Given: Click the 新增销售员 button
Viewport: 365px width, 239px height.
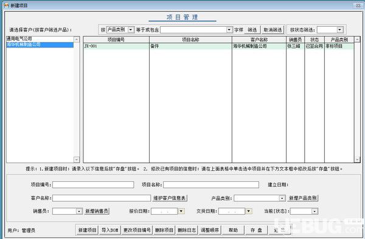Looking at the screenshot, I should 97,211.
